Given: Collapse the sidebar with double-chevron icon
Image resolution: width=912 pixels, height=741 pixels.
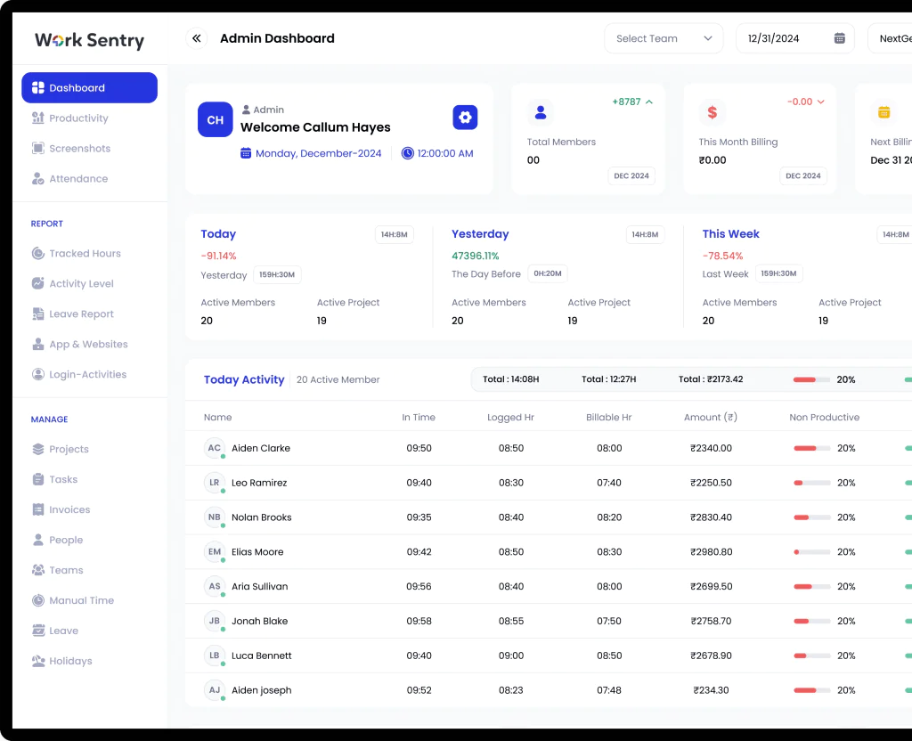Looking at the screenshot, I should tap(196, 38).
